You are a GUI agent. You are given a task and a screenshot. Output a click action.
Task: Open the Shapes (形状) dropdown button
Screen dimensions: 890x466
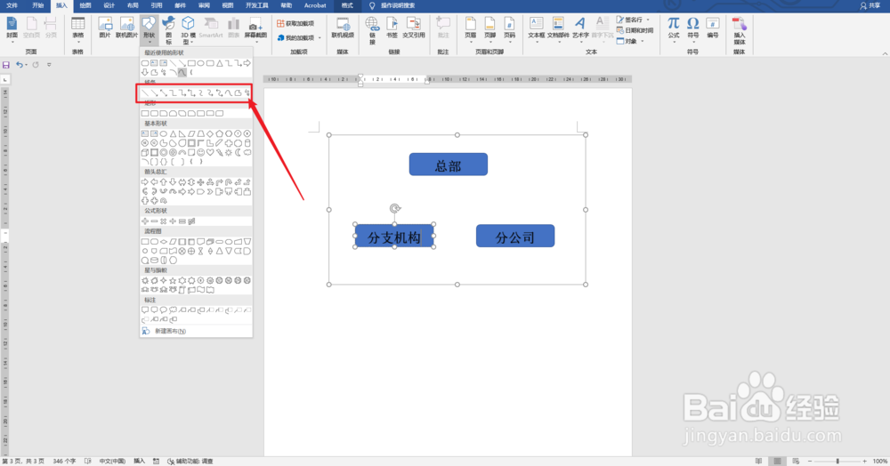point(149,30)
